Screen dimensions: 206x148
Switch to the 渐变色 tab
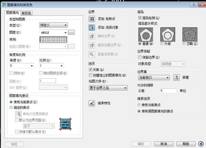[26, 13]
